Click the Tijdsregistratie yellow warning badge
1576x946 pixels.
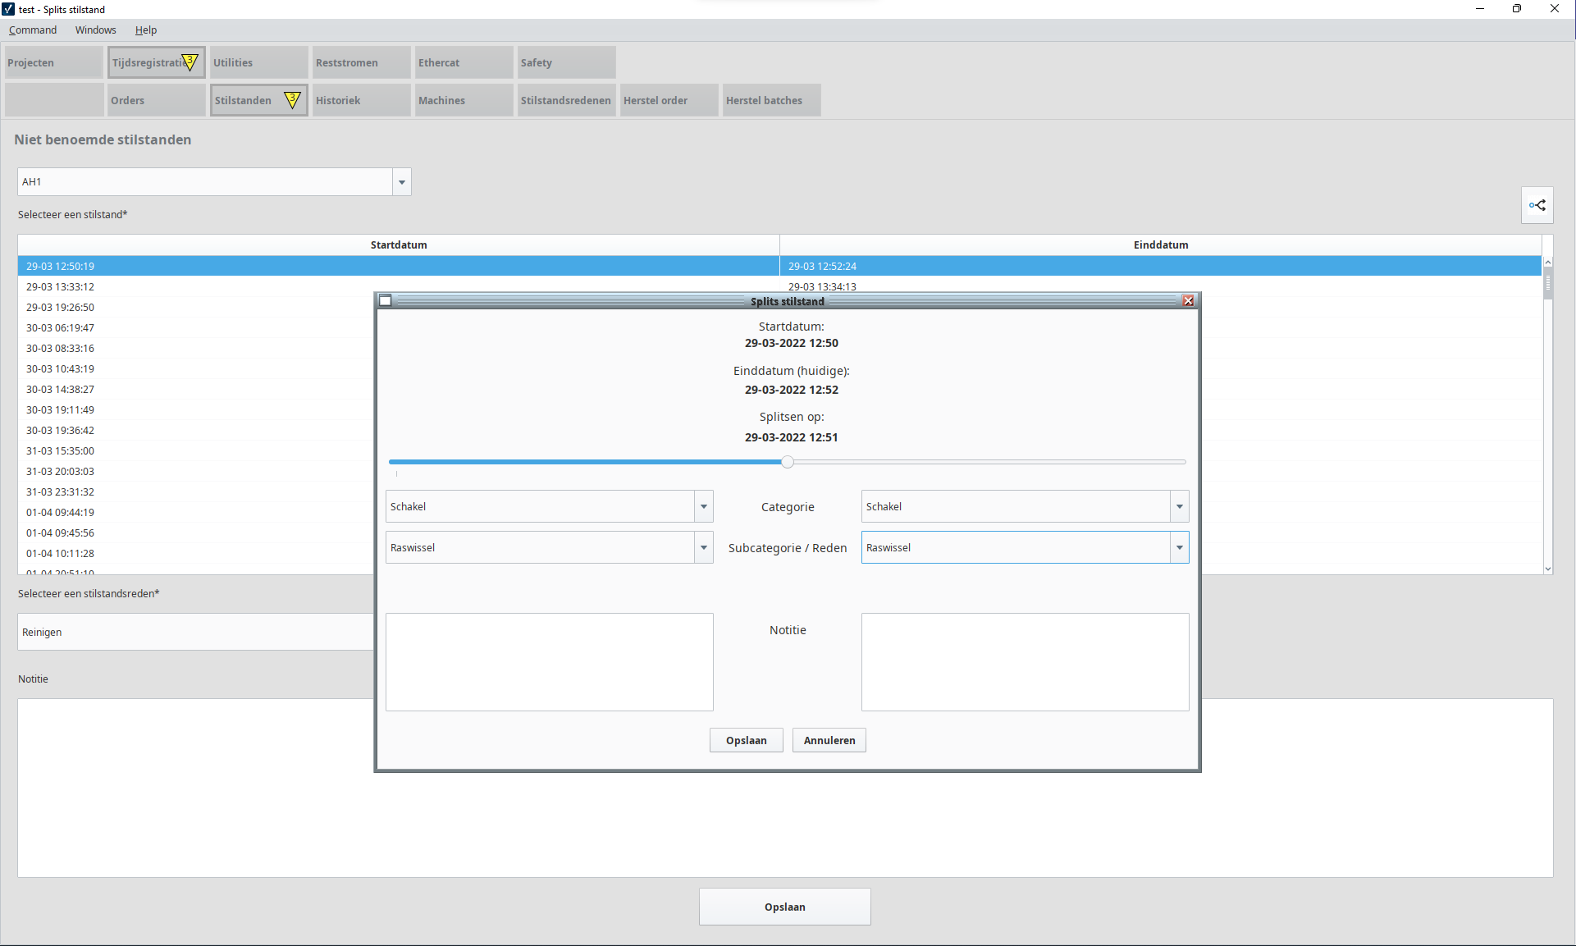click(x=190, y=62)
